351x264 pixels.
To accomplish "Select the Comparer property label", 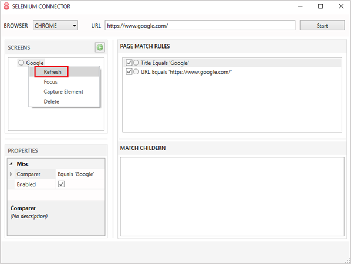I will point(28,174).
